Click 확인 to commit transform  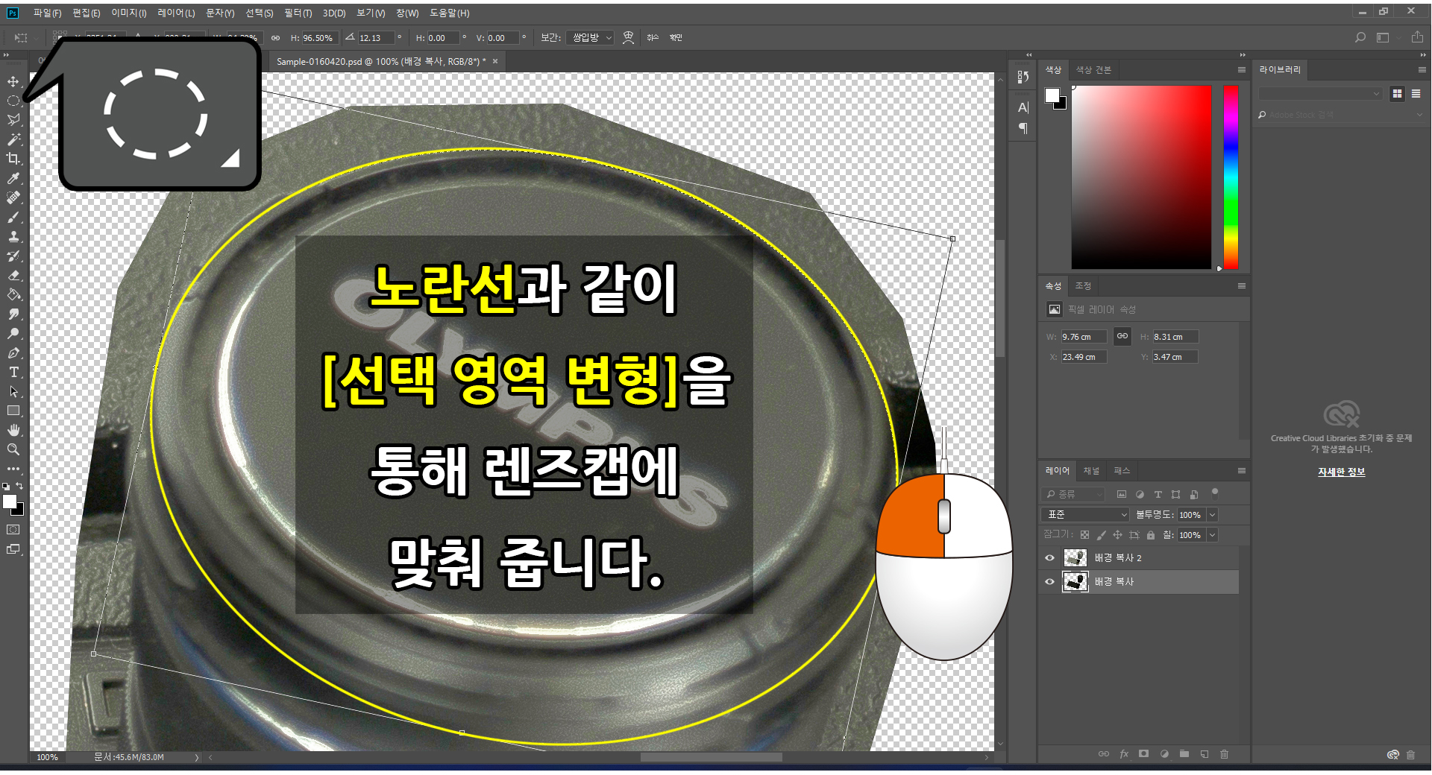[676, 37]
